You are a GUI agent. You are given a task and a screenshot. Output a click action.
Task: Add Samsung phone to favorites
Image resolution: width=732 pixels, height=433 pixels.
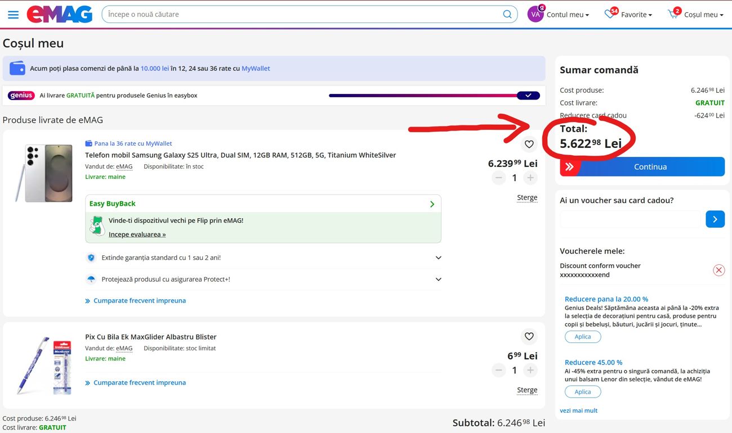coord(529,144)
